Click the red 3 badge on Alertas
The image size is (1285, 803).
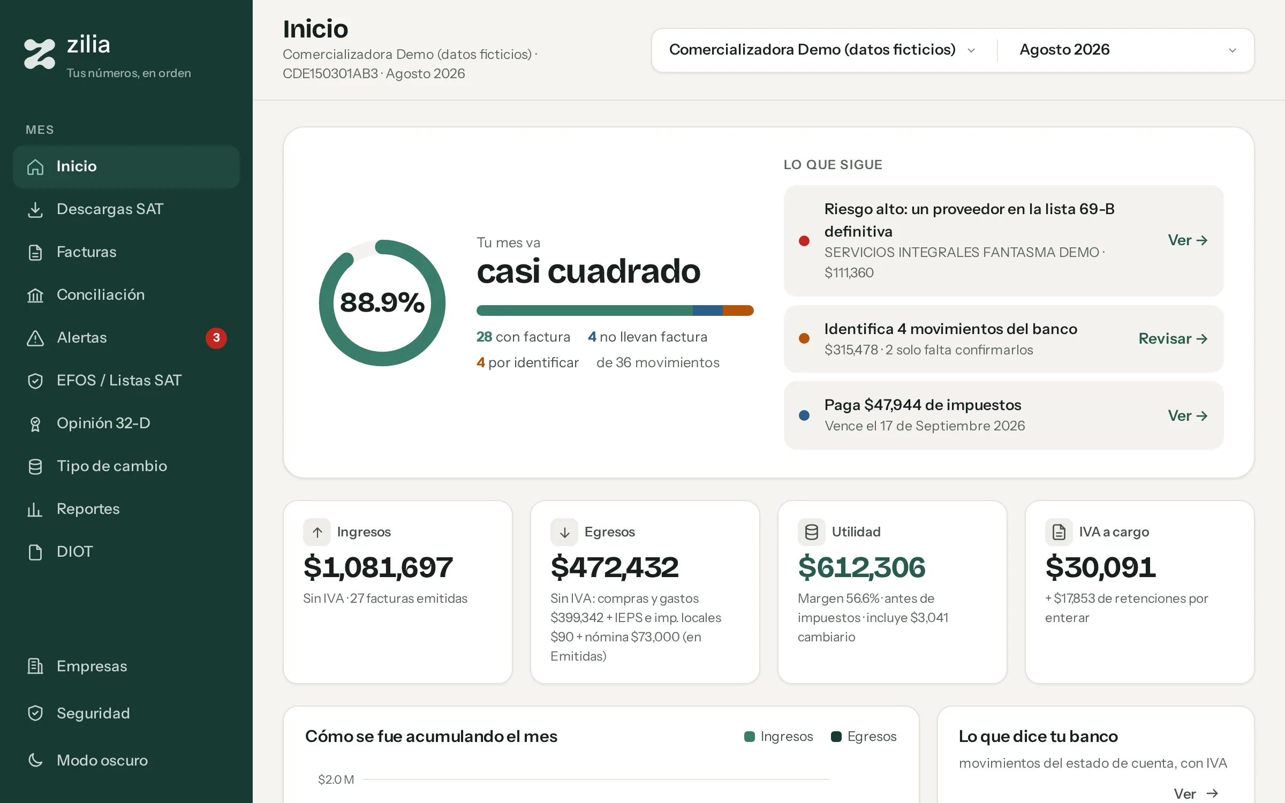click(216, 338)
